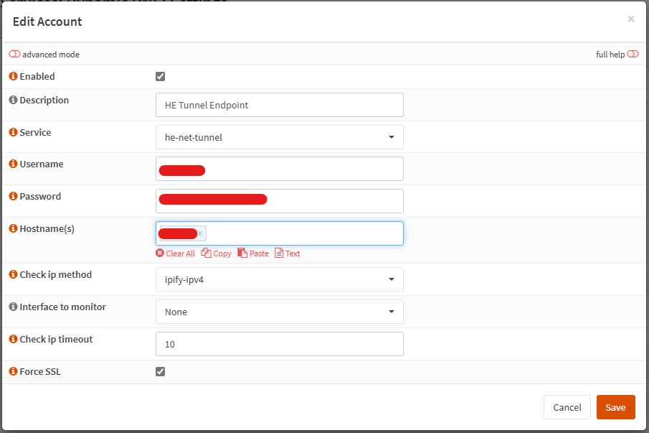Viewport: 649px width, 433px height.
Task: Turn on the full help toggle
Action: click(633, 55)
